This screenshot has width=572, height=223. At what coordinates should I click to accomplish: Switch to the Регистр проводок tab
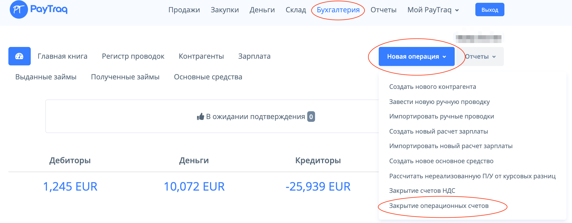point(133,56)
